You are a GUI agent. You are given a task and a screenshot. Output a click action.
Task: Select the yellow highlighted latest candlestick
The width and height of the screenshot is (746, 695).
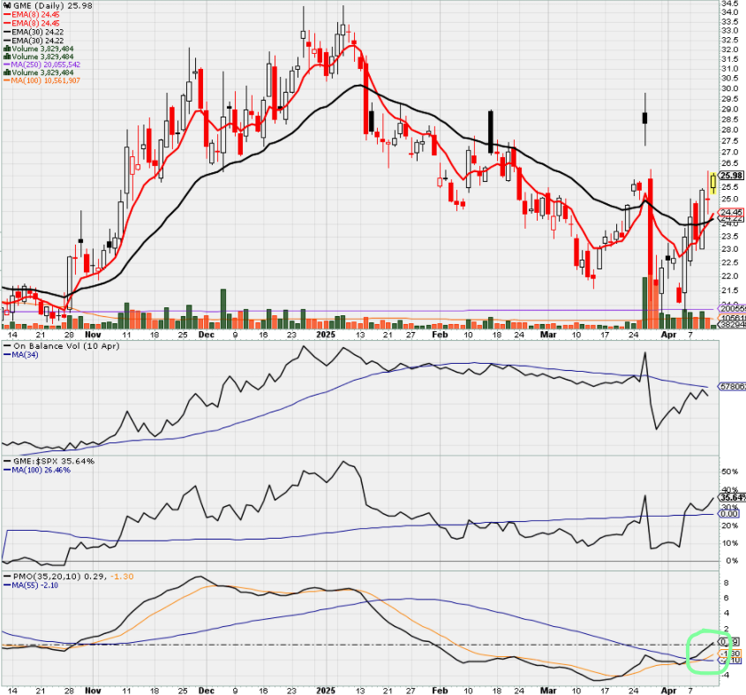[713, 183]
